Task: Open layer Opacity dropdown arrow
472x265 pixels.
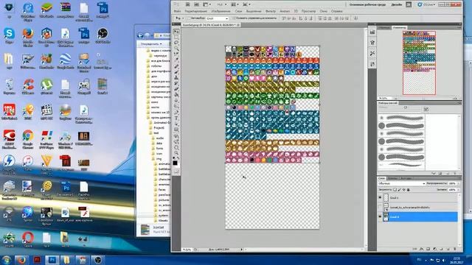Action: coord(459,183)
